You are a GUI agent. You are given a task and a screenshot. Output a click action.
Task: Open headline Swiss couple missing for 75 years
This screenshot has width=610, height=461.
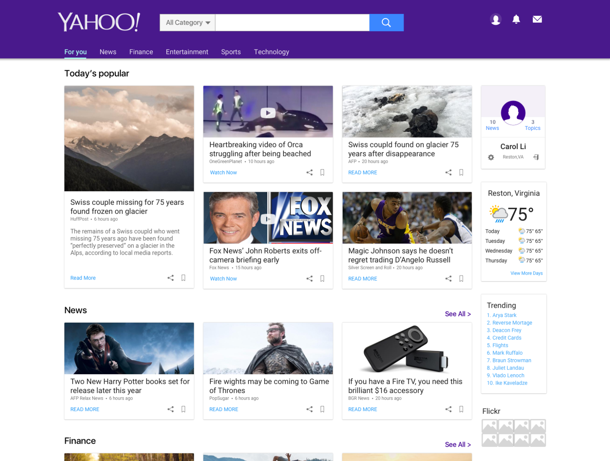pos(127,207)
